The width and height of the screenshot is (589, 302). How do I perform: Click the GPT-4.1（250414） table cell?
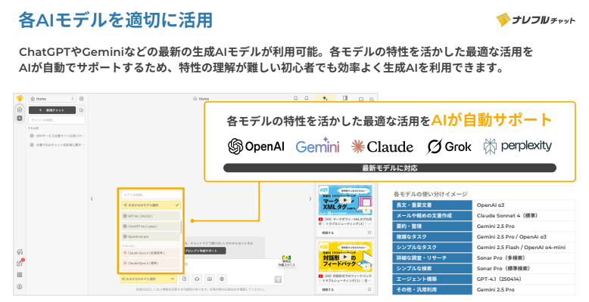pos(524,279)
